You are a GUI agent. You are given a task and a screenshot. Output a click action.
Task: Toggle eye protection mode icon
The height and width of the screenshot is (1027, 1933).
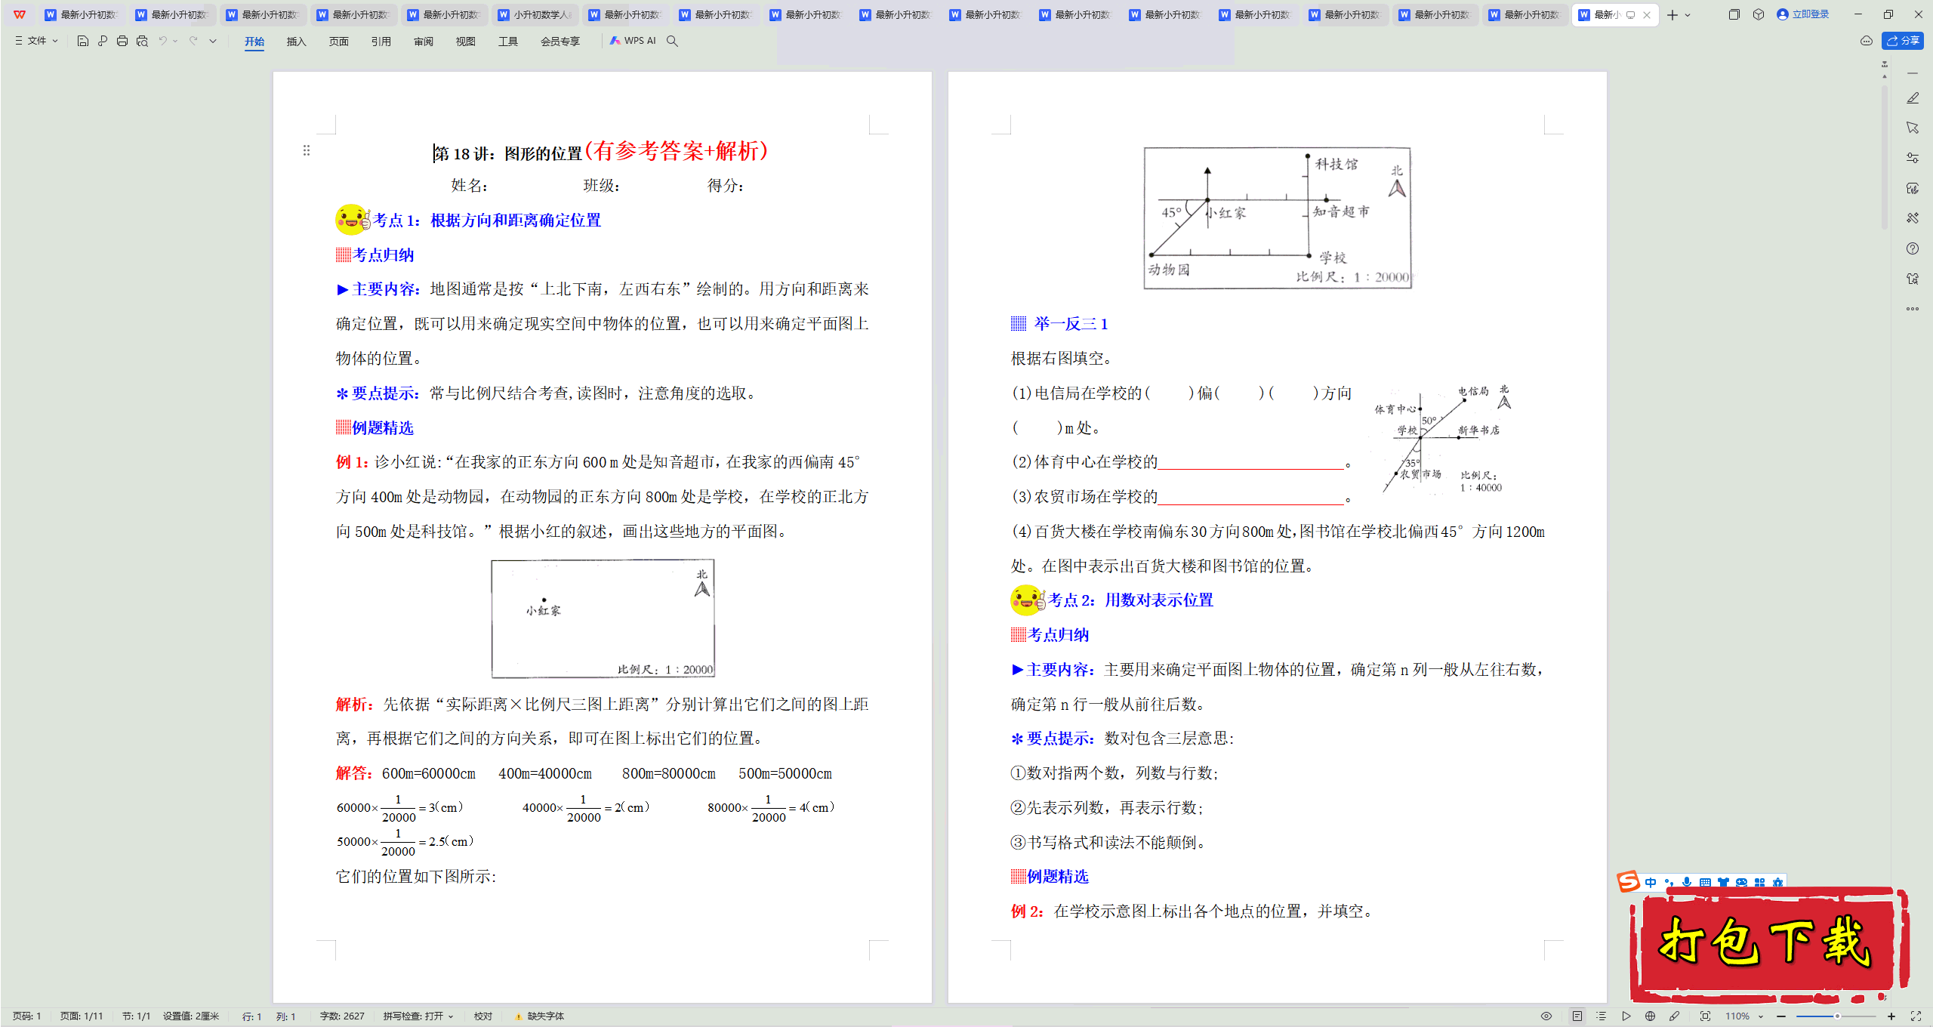click(x=1546, y=1016)
